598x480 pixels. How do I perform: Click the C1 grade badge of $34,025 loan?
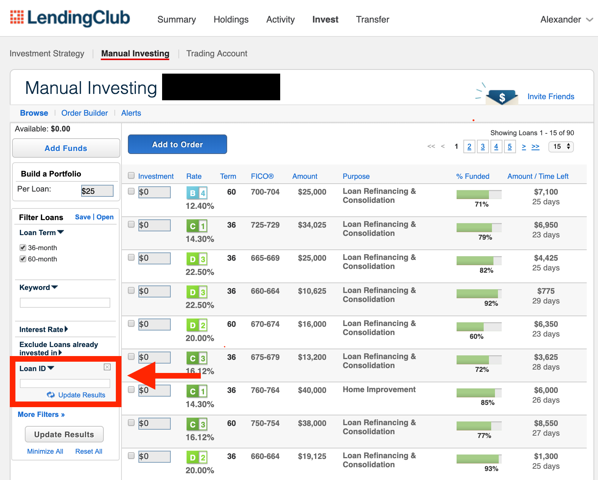197,226
